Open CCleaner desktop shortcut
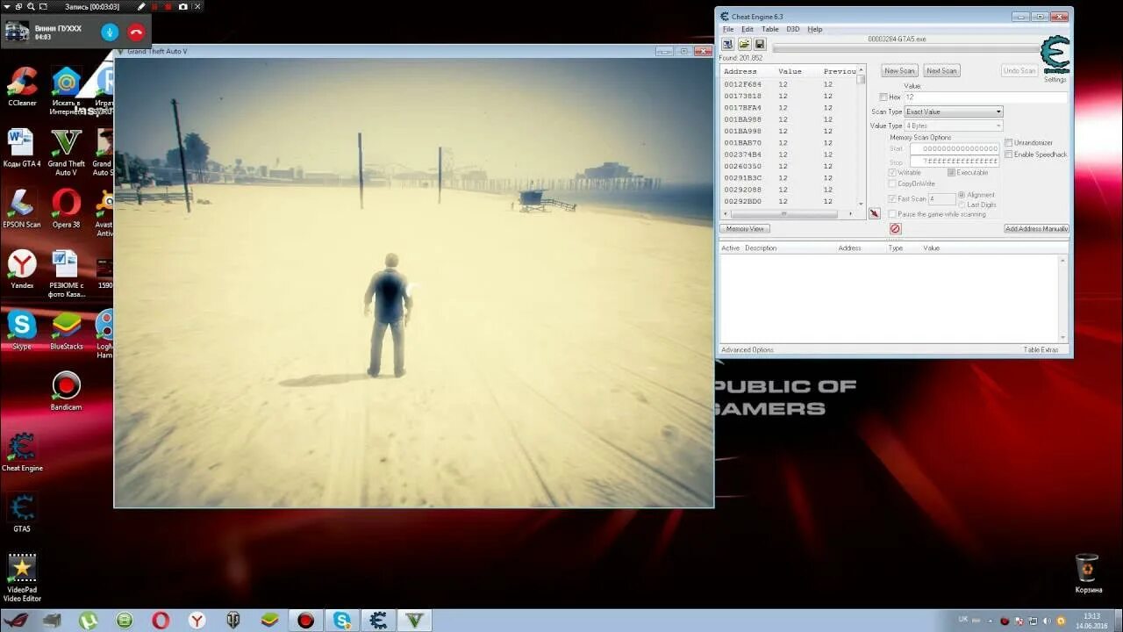The width and height of the screenshot is (1123, 632). (22, 88)
